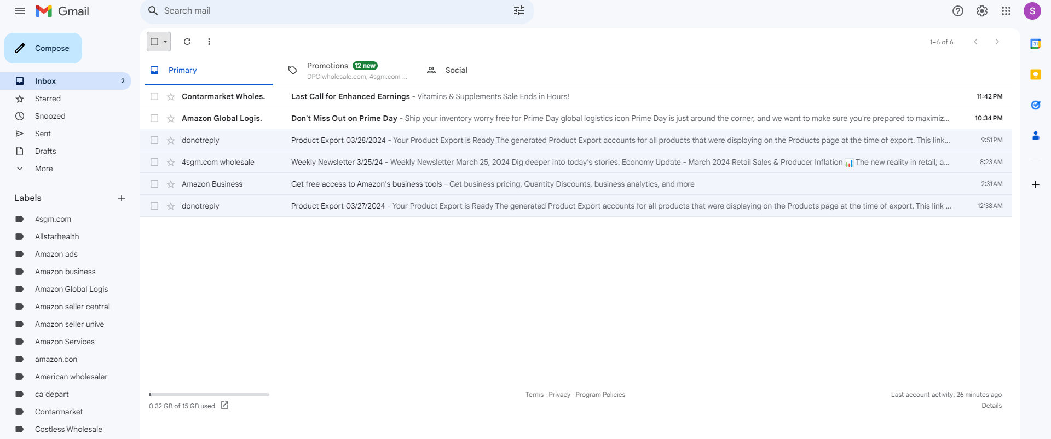
Task: Click the Compose button
Action: tap(43, 48)
